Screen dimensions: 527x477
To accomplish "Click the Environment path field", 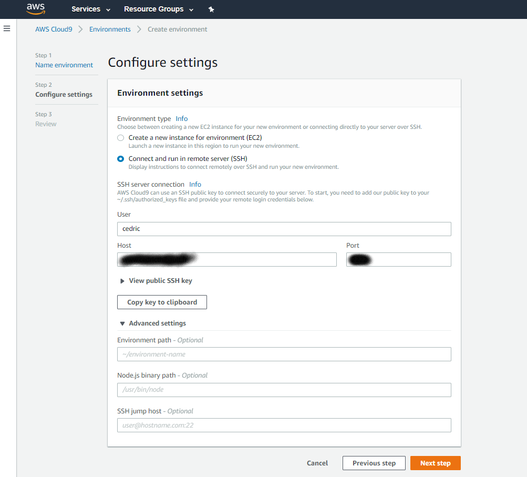I will [284, 354].
